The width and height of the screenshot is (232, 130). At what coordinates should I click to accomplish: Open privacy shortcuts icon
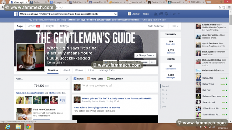click(x=174, y=14)
